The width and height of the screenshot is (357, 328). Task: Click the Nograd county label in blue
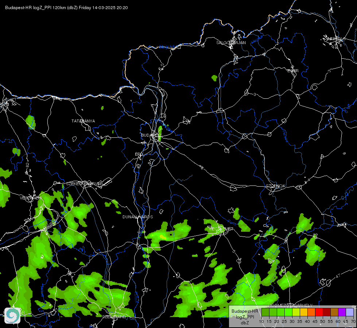(x=167, y=47)
